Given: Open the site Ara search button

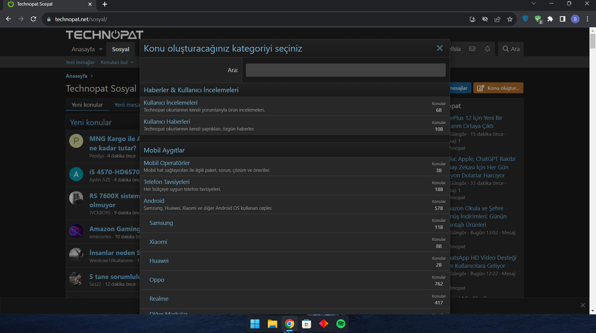Looking at the screenshot, I should (x=511, y=49).
